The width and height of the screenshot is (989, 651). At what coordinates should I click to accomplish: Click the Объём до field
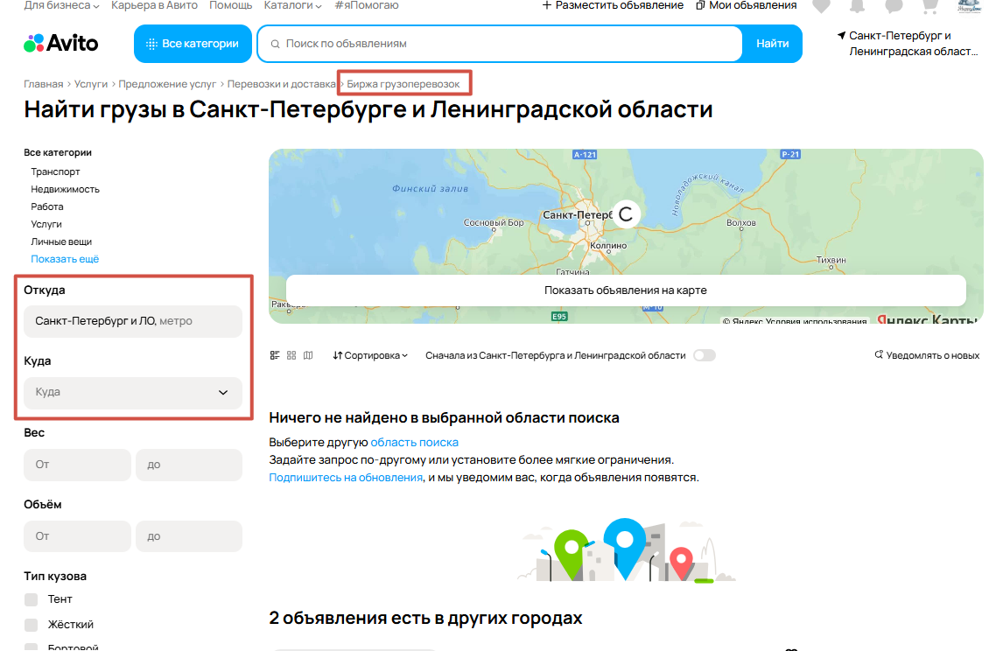[188, 536]
